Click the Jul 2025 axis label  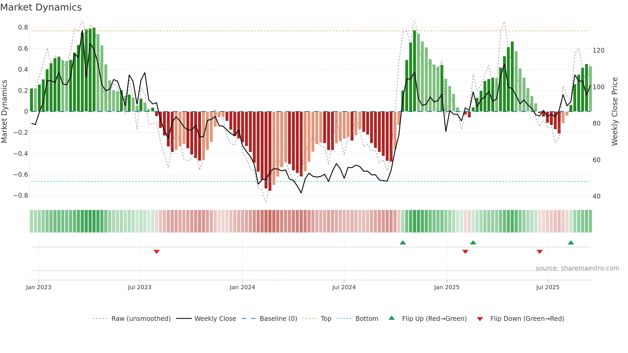click(548, 287)
